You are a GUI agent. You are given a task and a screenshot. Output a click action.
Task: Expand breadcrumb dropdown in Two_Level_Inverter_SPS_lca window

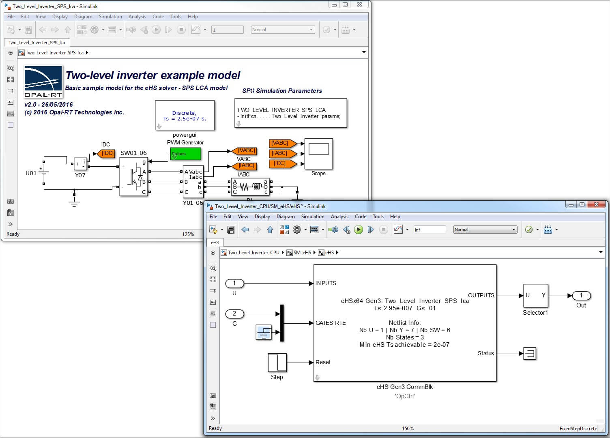tap(364, 52)
